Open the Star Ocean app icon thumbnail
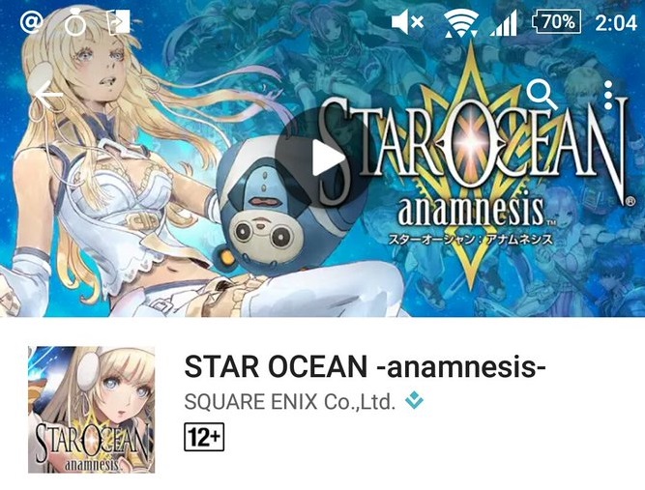 tap(91, 410)
